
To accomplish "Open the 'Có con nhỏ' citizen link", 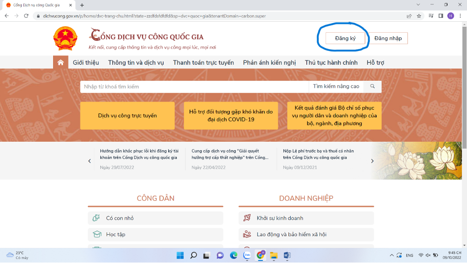I will pos(120,218).
